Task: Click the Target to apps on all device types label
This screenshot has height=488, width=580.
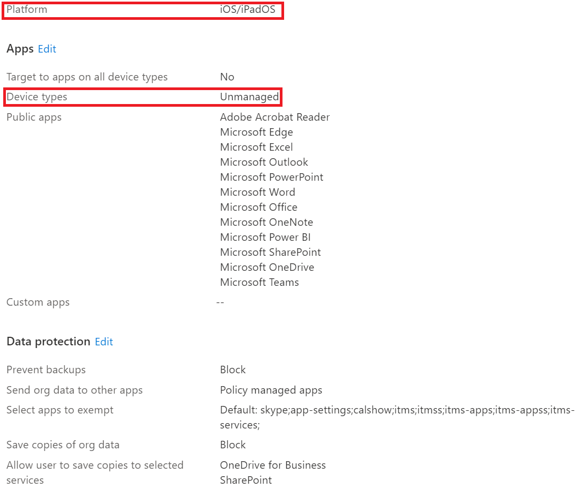Action: pyautogui.click(x=87, y=77)
